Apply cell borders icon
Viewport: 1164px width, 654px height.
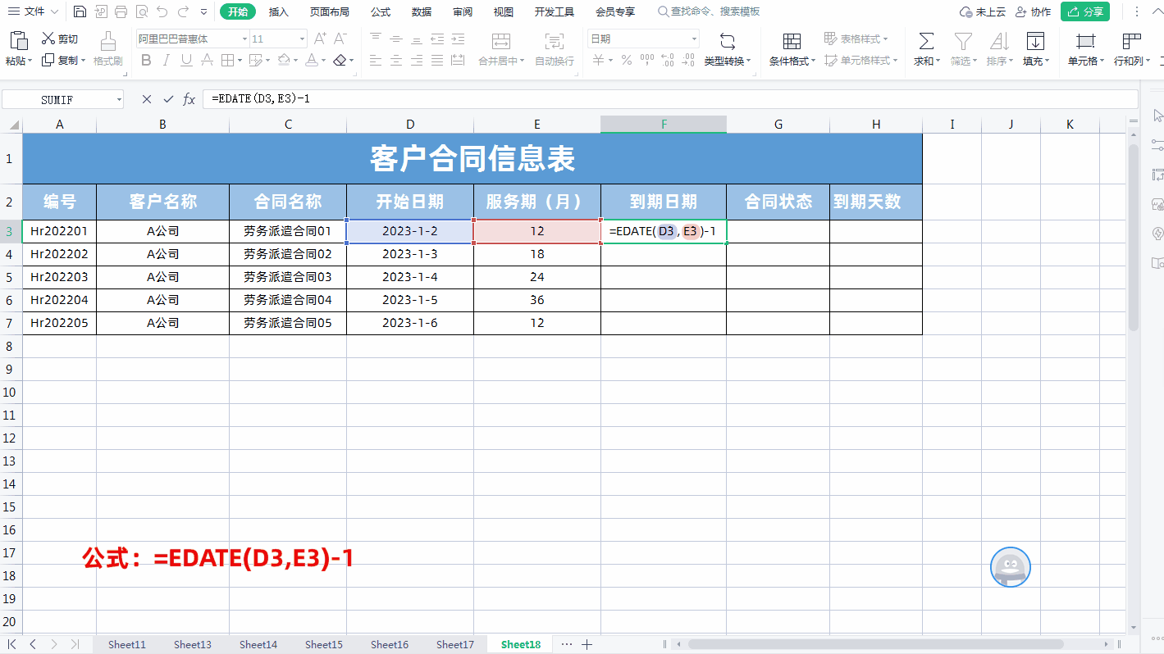[x=227, y=60]
